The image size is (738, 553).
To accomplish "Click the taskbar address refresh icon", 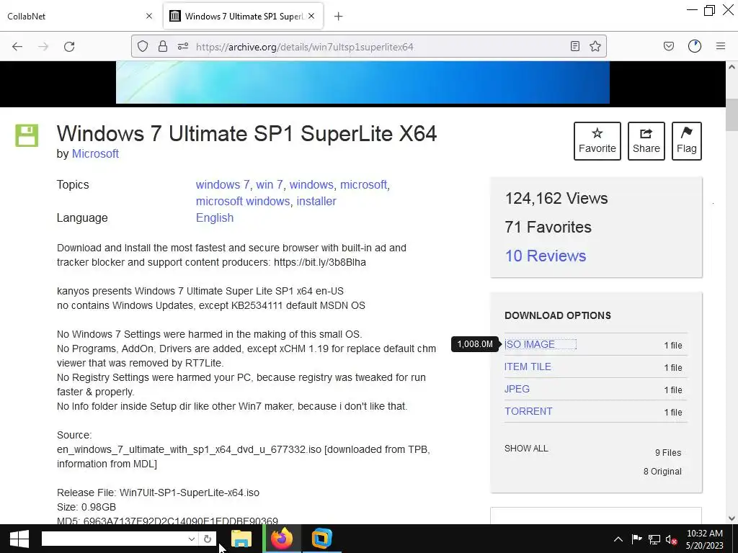I will [x=207, y=539].
